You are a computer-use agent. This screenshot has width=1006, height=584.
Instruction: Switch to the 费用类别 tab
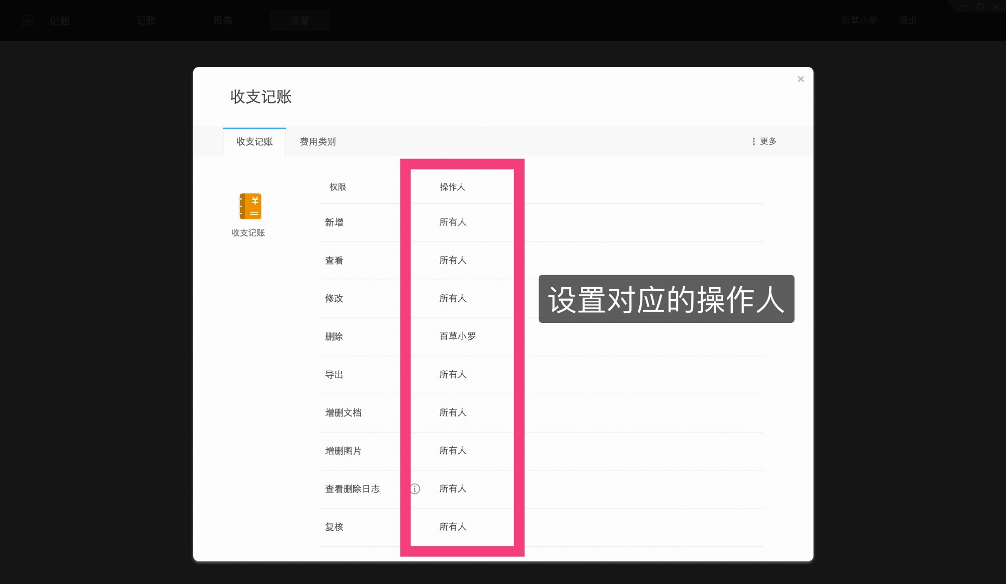tap(317, 142)
